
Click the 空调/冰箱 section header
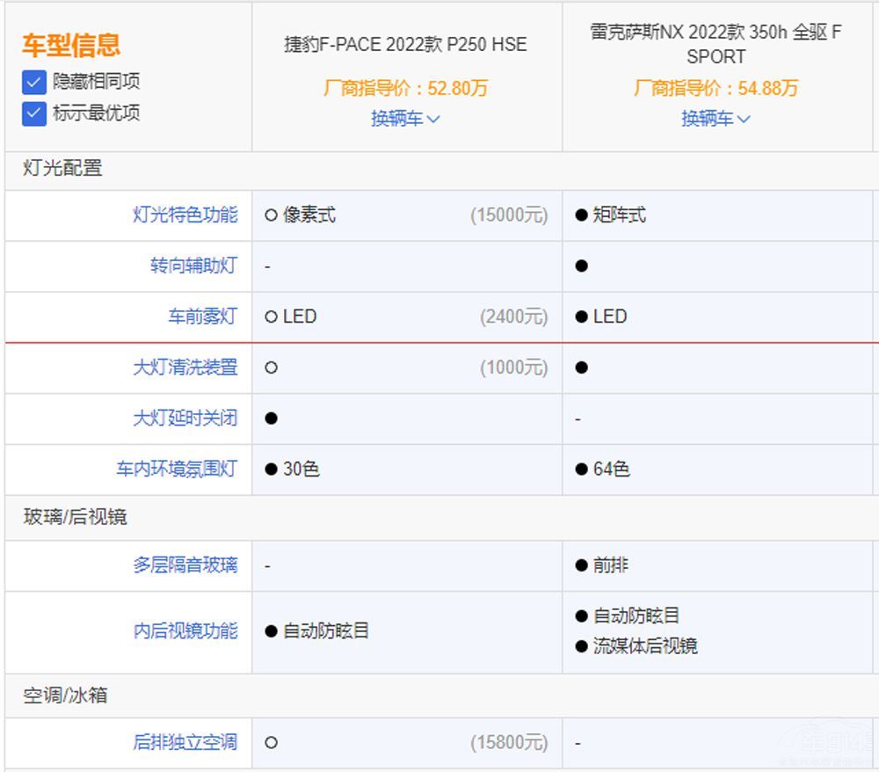(65, 696)
